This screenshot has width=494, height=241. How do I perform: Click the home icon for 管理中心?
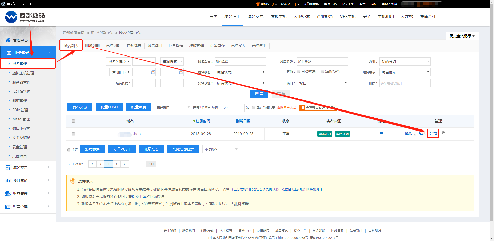coord(8,40)
